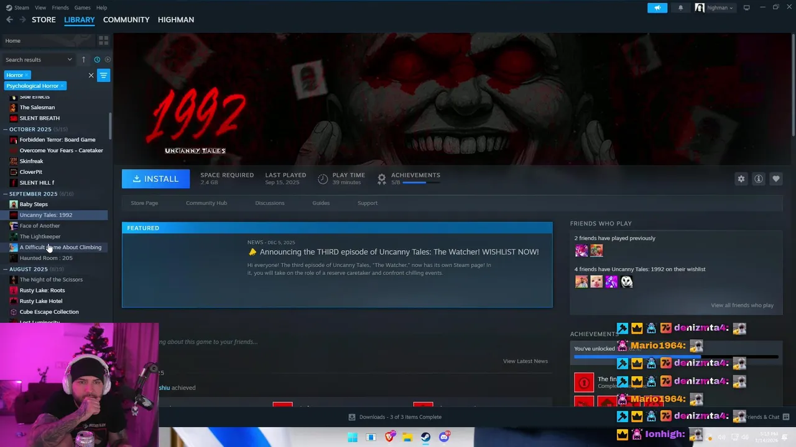This screenshot has height=447, width=796.
Task: Toggle the recent activity clock filter
Action: pos(97,60)
